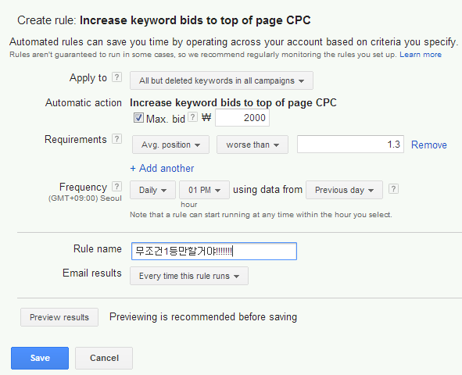Cancel rule creation

(104, 358)
